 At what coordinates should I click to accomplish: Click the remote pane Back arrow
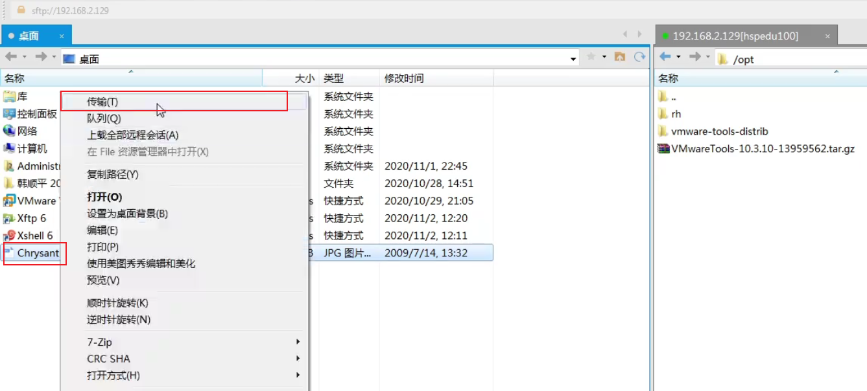pos(665,57)
